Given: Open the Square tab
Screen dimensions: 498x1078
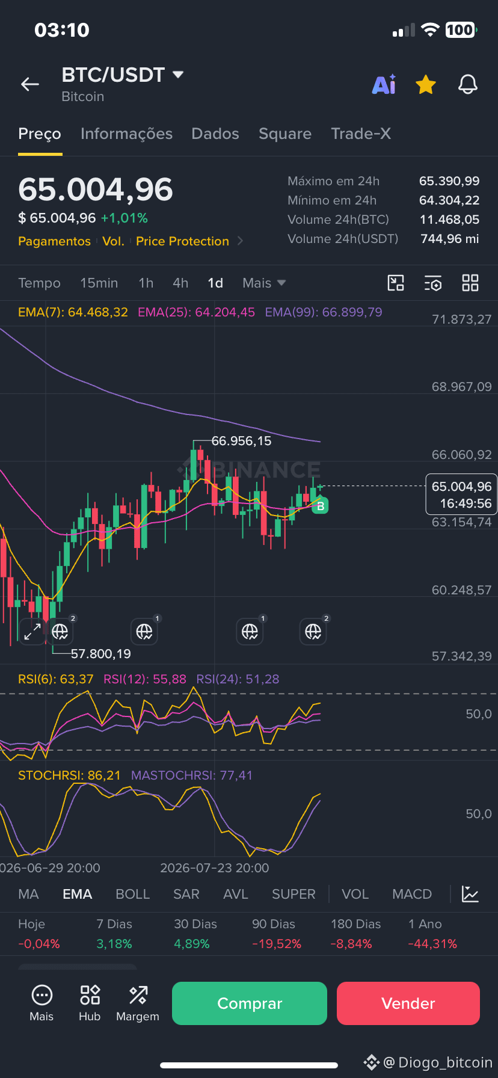Looking at the screenshot, I should click(285, 134).
